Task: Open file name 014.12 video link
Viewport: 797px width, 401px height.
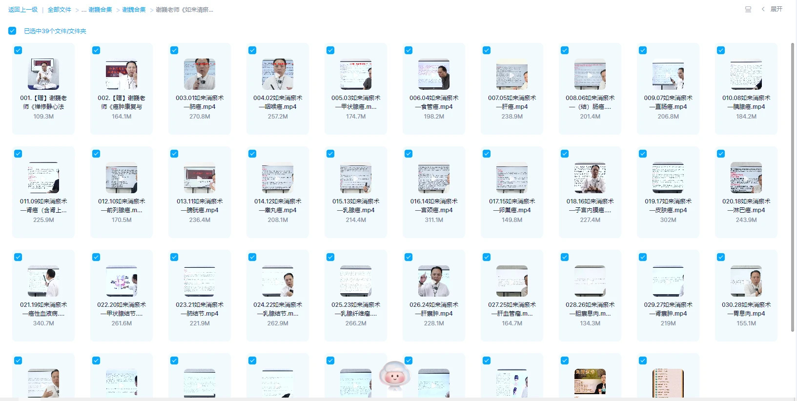Action: pyautogui.click(x=278, y=205)
